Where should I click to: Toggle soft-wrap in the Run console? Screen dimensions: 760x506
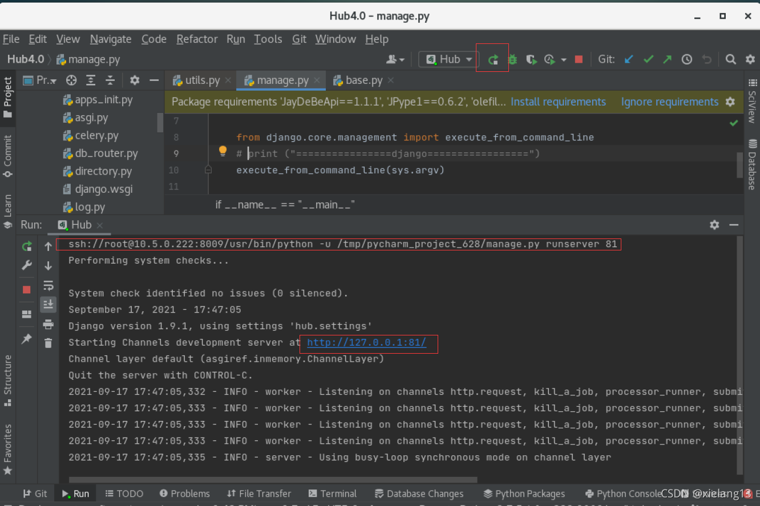48,285
